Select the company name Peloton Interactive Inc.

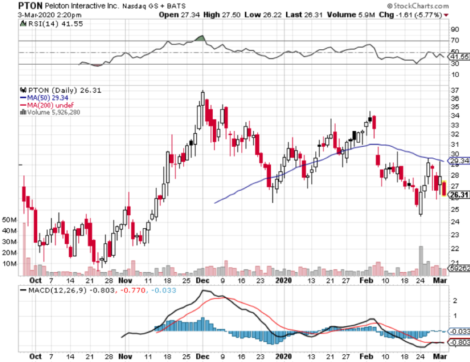tap(82, 6)
